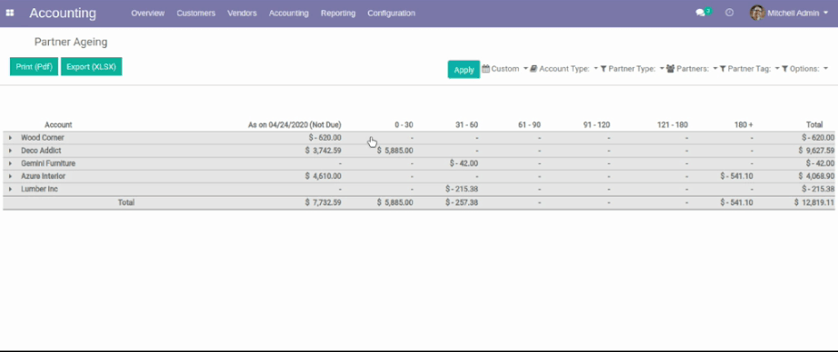Viewport: 838px width, 352px height.
Task: Click the Export (XLSX) button
Action: [x=92, y=66]
